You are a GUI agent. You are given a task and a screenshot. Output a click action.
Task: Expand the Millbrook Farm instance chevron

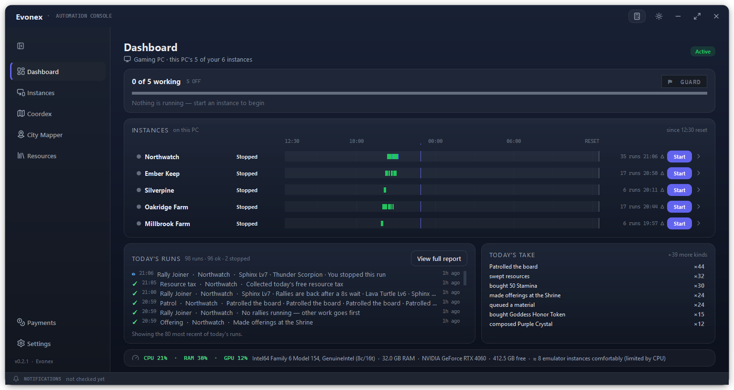pos(699,223)
